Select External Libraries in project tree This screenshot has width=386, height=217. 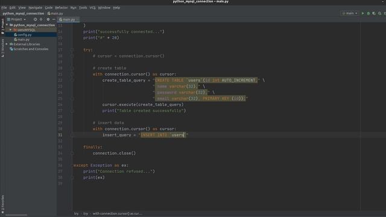tap(27, 44)
